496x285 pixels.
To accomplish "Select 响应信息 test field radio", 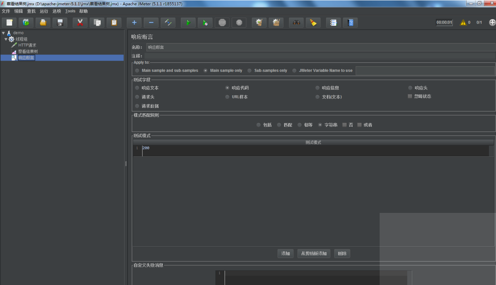I will click(318, 88).
